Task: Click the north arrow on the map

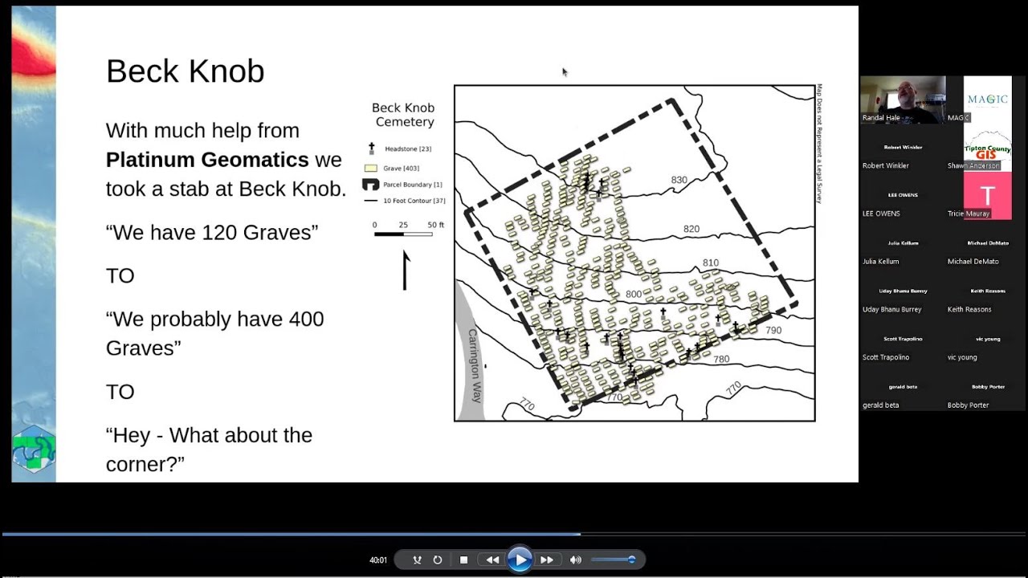Action: click(x=405, y=270)
